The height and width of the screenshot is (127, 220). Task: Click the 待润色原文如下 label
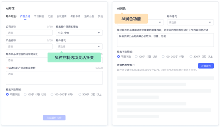126,65
